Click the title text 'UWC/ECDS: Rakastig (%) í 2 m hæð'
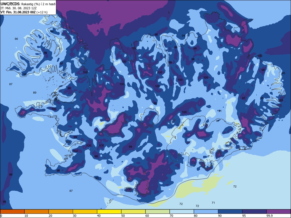 pos(28,4)
